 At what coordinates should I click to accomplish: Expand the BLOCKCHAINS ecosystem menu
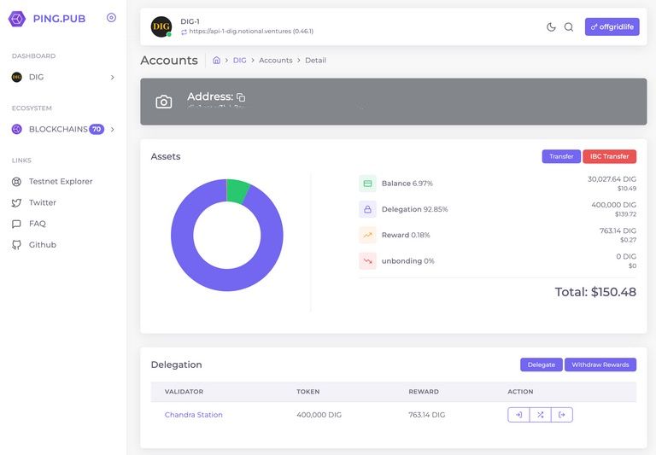63,130
